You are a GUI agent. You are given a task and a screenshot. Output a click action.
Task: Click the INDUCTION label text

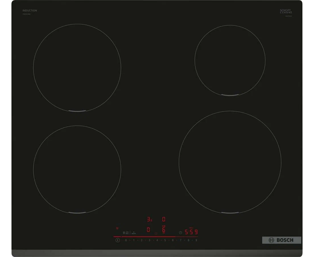(30, 11)
